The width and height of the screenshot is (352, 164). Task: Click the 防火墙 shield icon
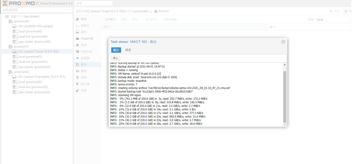[77, 84]
